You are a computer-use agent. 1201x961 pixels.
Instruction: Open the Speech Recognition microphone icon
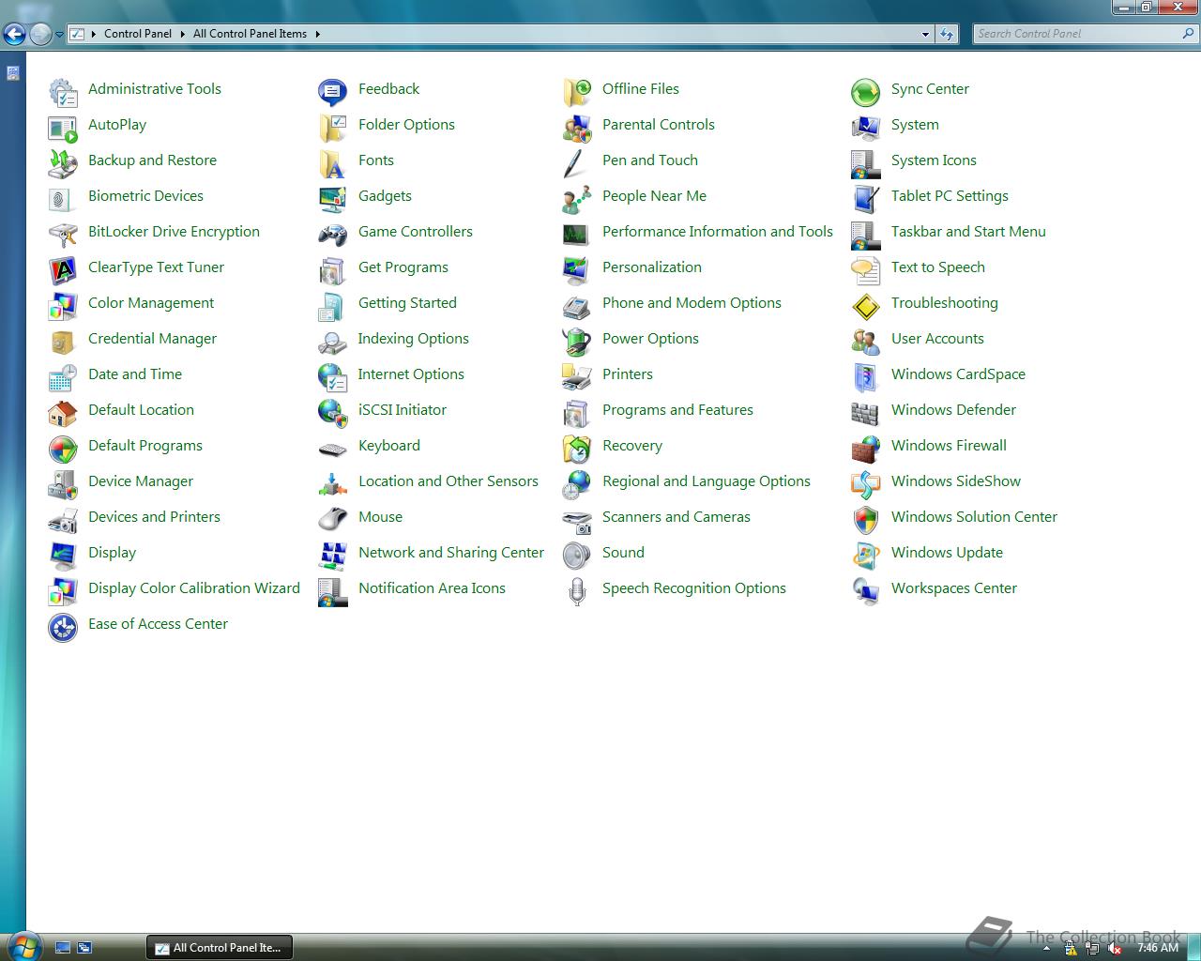577,590
